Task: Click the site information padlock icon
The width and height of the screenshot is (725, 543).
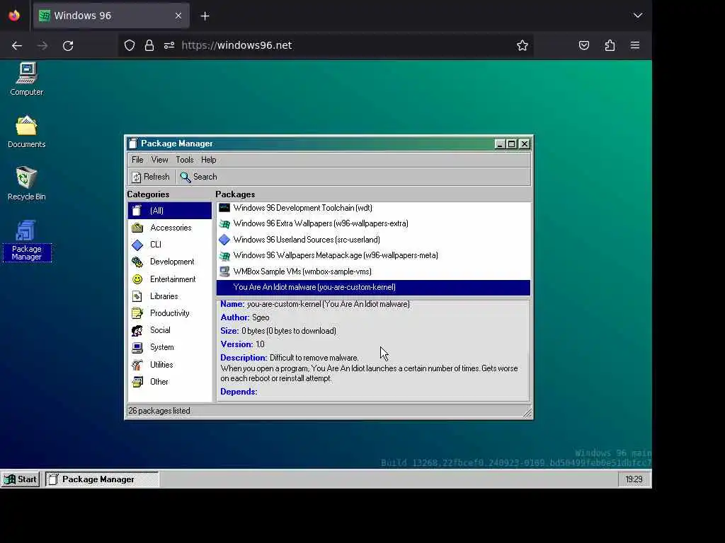Action: click(149, 45)
